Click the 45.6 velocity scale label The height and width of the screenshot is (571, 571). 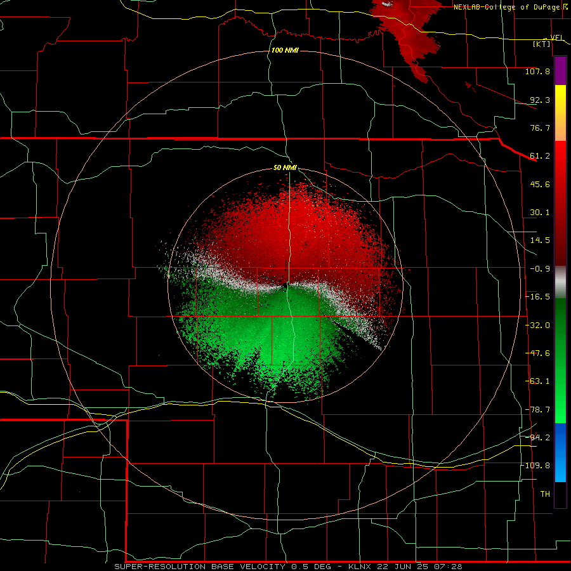[x=539, y=184]
